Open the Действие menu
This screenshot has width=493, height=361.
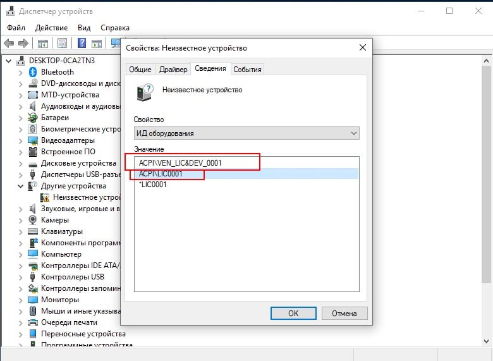coord(52,28)
